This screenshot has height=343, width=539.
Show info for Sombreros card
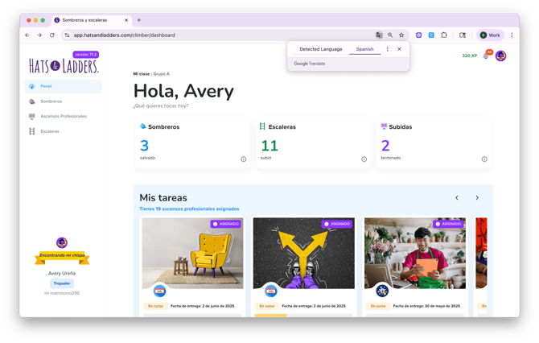243,159
